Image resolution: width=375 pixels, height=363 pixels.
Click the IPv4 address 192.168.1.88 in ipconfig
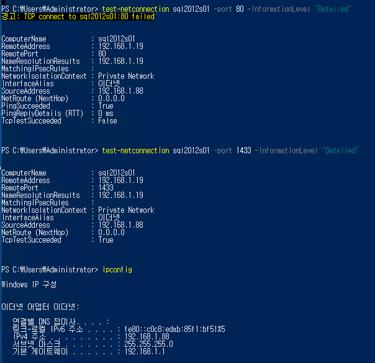tap(147, 337)
